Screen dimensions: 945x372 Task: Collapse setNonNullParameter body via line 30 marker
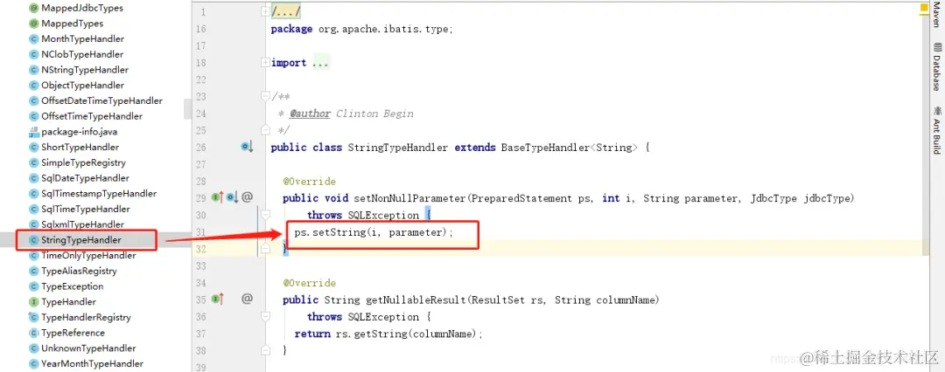click(x=265, y=215)
